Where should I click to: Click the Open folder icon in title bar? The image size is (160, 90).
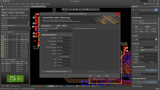pyautogui.click(x=8, y=1)
